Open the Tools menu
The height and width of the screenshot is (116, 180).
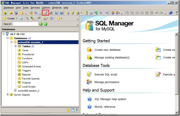pyautogui.click(x=25, y=8)
